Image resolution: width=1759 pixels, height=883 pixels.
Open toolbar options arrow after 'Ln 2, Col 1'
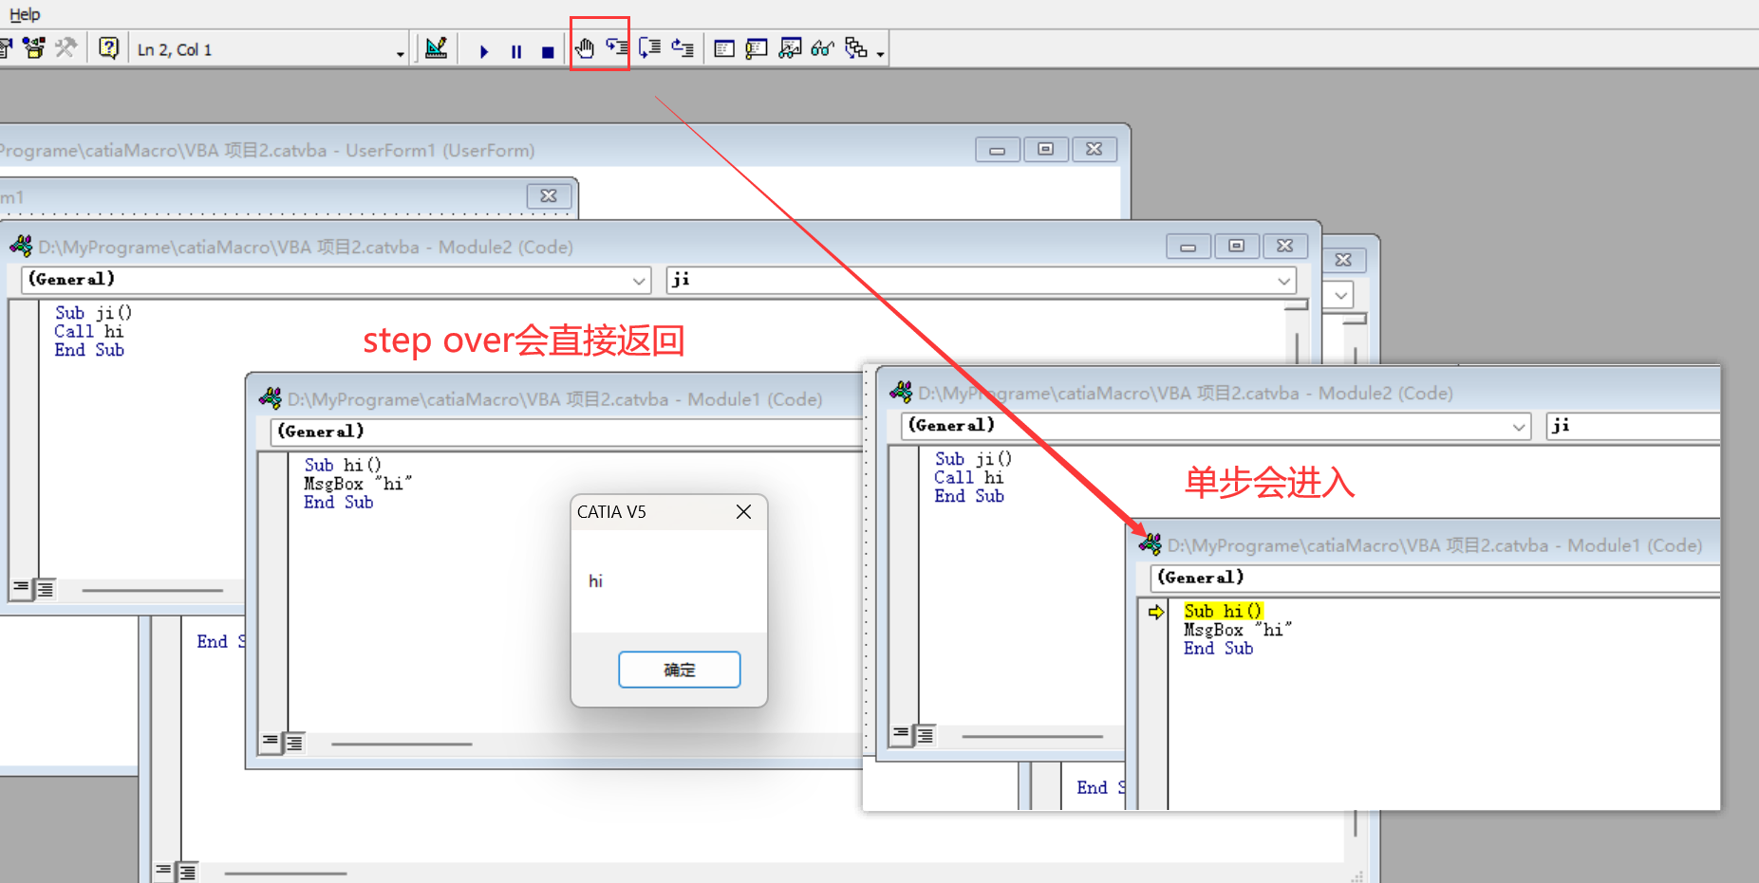coord(401,54)
